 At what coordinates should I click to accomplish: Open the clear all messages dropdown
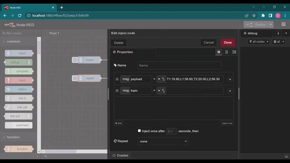click(279, 42)
